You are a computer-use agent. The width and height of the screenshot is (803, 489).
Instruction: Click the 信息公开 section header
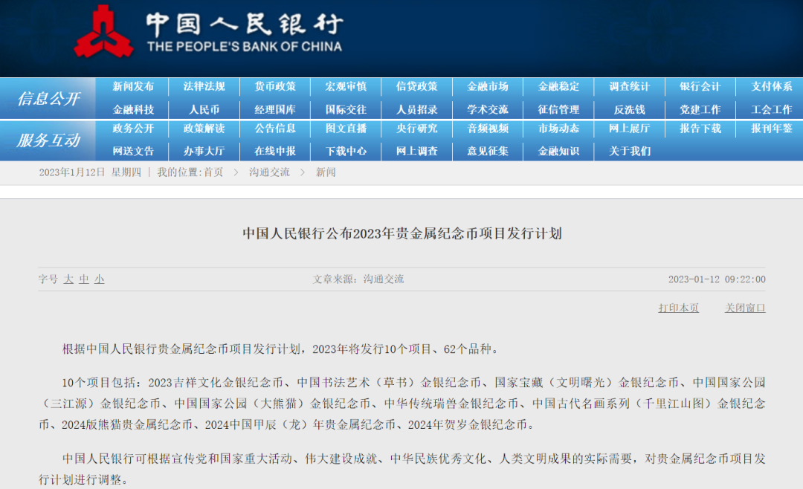click(48, 98)
